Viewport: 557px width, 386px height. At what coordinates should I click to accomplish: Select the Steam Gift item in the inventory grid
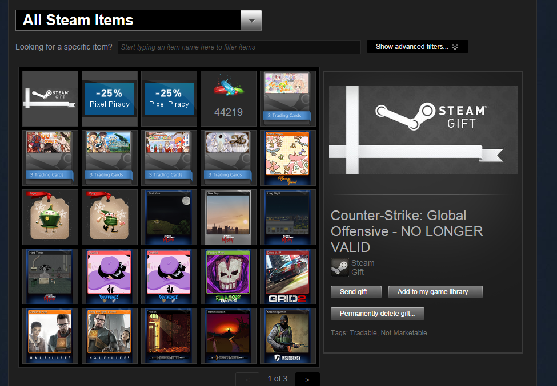(x=50, y=99)
